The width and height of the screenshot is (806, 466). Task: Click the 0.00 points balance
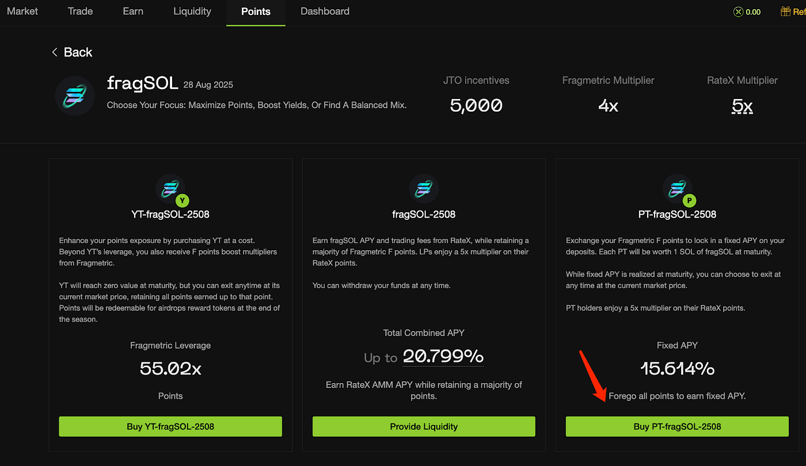click(x=753, y=12)
